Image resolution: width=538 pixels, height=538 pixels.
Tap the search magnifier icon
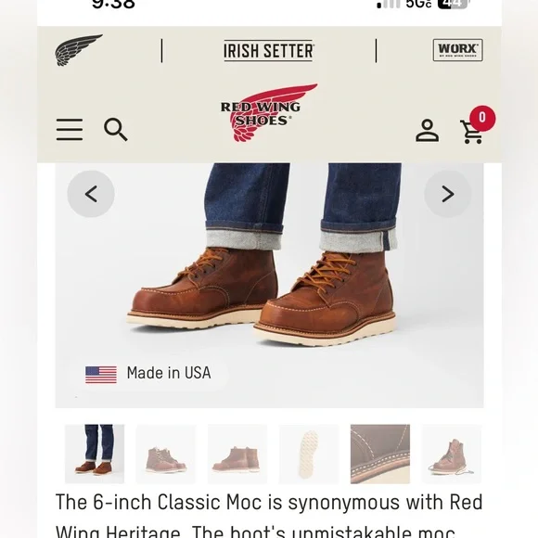116,130
